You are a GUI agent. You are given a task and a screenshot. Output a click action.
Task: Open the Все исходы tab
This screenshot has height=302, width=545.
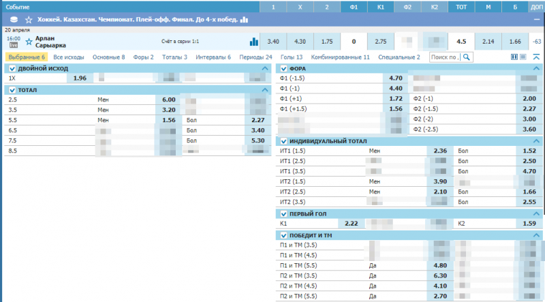68,57
